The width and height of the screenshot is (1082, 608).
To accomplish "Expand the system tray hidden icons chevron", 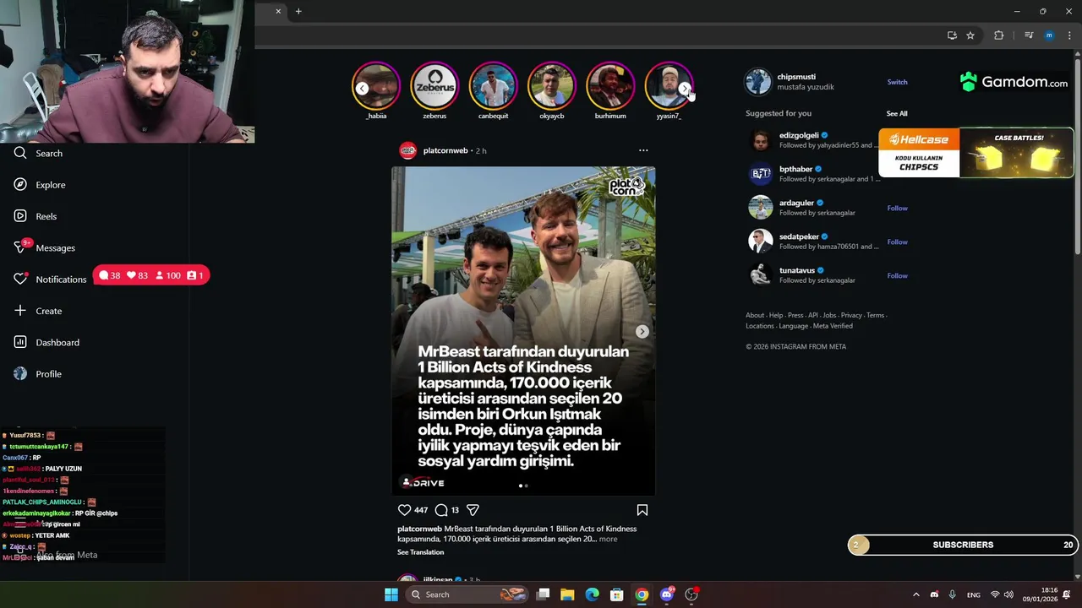I will (x=915, y=594).
